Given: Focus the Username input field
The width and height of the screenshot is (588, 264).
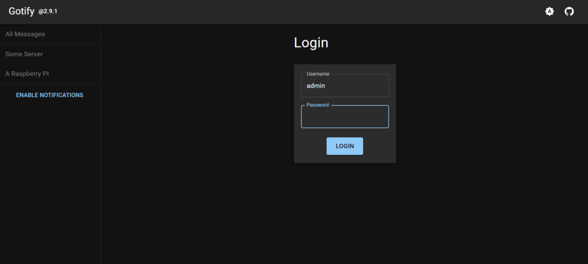Looking at the screenshot, I should [345, 86].
